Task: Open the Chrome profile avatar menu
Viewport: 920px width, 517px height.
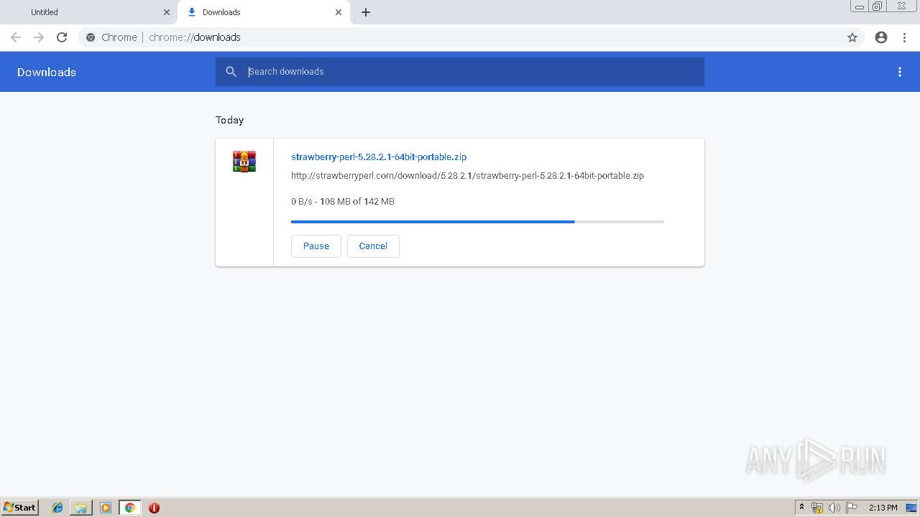Action: pos(881,37)
